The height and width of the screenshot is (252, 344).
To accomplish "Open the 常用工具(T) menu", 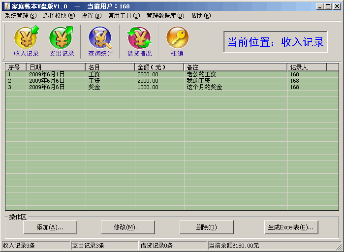I will pyautogui.click(x=124, y=16).
